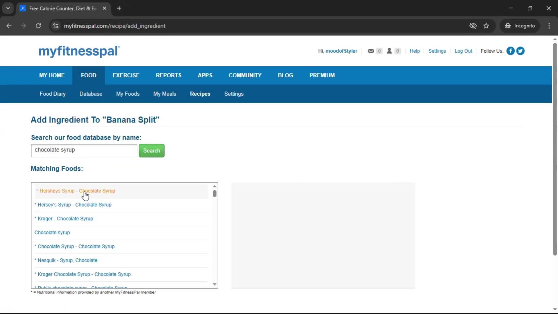Bookmark this page with the star icon

486,26
